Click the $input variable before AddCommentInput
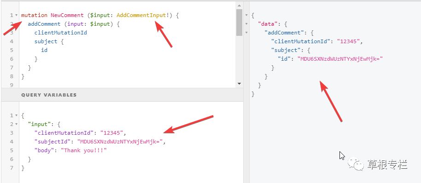Image resolution: width=421 pixels, height=183 pixels. click(x=100, y=15)
